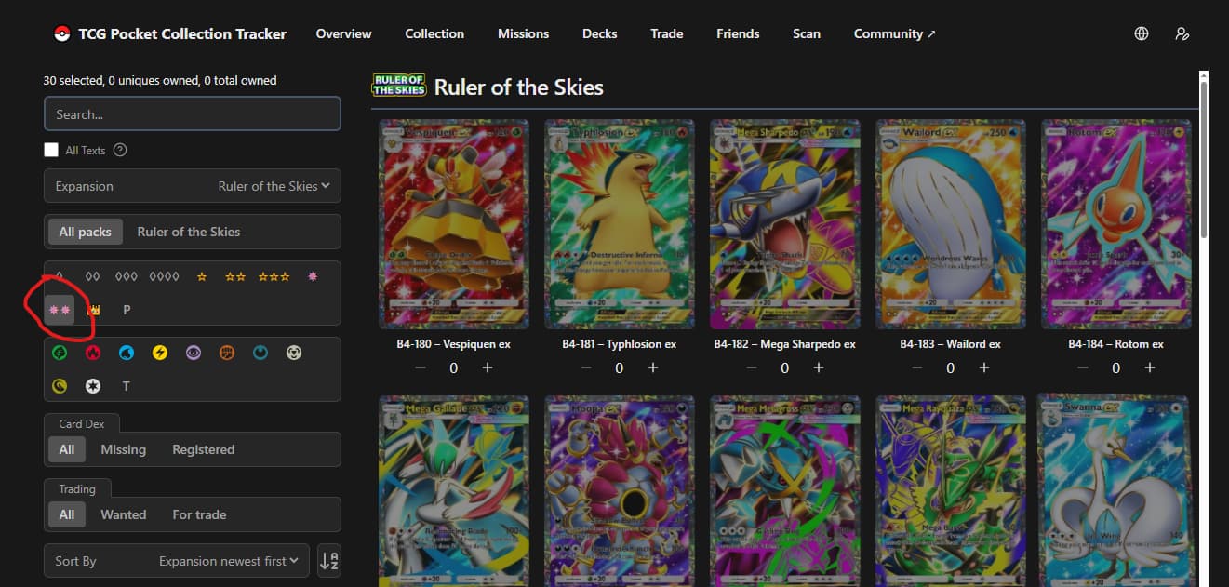Filter by one-star rarity
This screenshot has height=587, width=1229.
coord(202,277)
